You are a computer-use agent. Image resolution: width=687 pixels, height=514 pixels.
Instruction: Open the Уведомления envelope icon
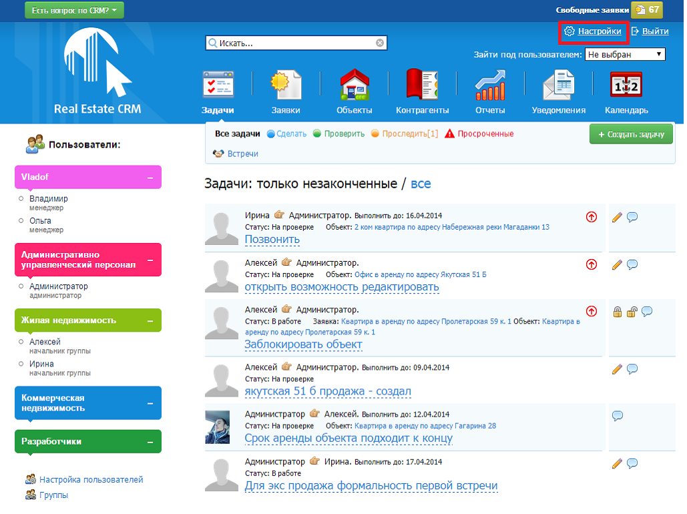point(559,85)
